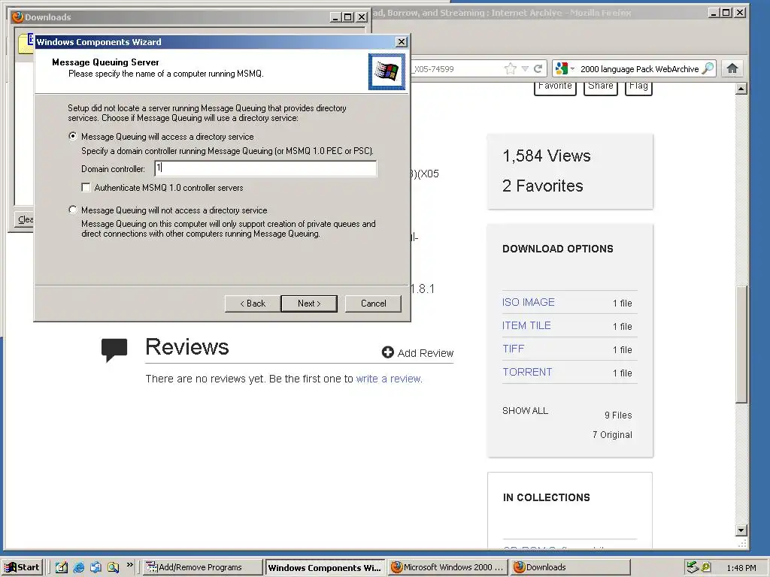
Task: Open the TORRENT download link
Action: click(527, 372)
